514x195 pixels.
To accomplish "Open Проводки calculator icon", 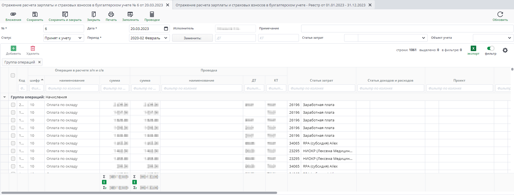I will point(152,14).
